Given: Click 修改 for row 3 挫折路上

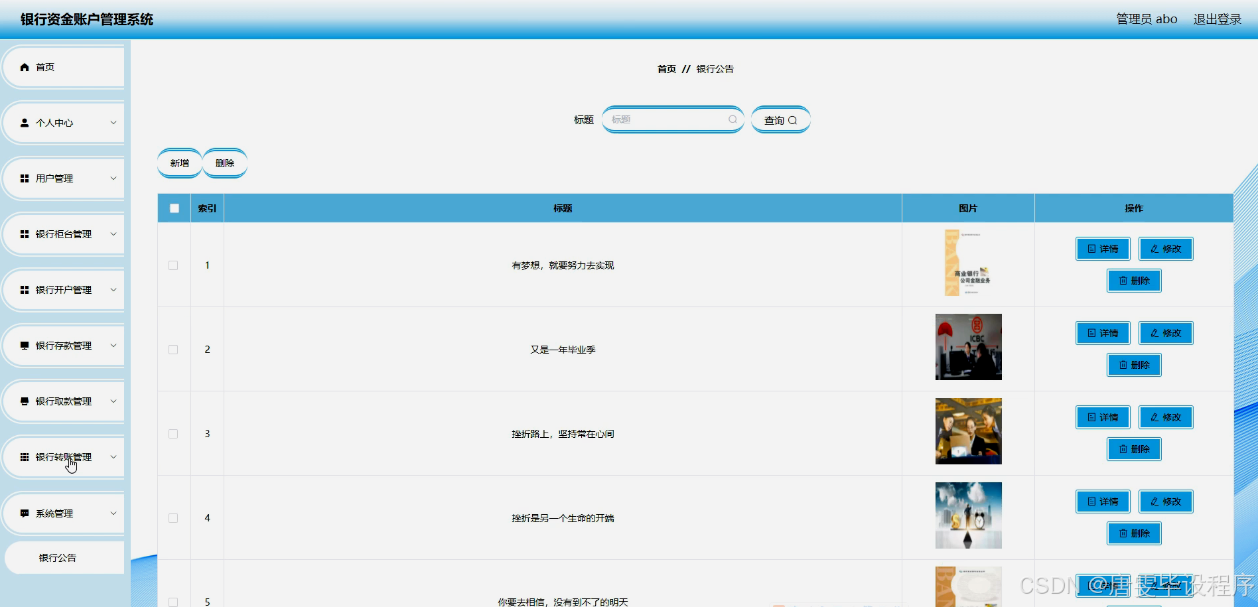Looking at the screenshot, I should [x=1166, y=417].
